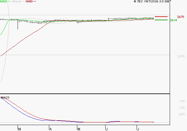Click the MACD panel title
The height and width of the screenshot is (131, 187).
[x=5, y=98]
